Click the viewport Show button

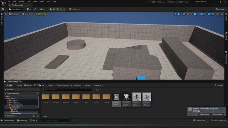(x=31, y=14)
